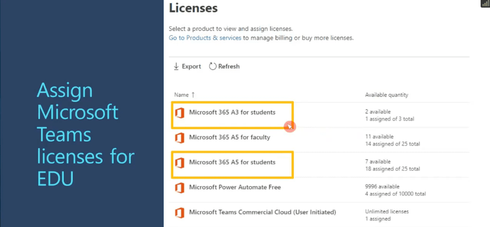Screen dimensions: 490x227
Task: Click the 'Unlimited licenses' text
Action: click(x=387, y=211)
